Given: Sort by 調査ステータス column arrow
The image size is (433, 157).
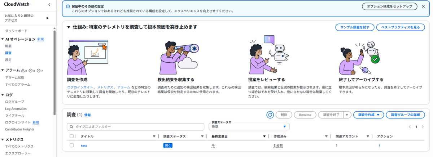Looking at the screenshot, I should click(202, 136).
